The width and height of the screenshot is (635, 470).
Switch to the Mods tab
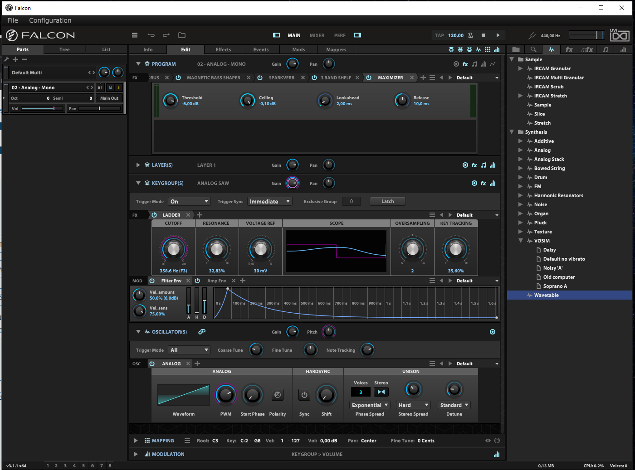pyautogui.click(x=298, y=49)
